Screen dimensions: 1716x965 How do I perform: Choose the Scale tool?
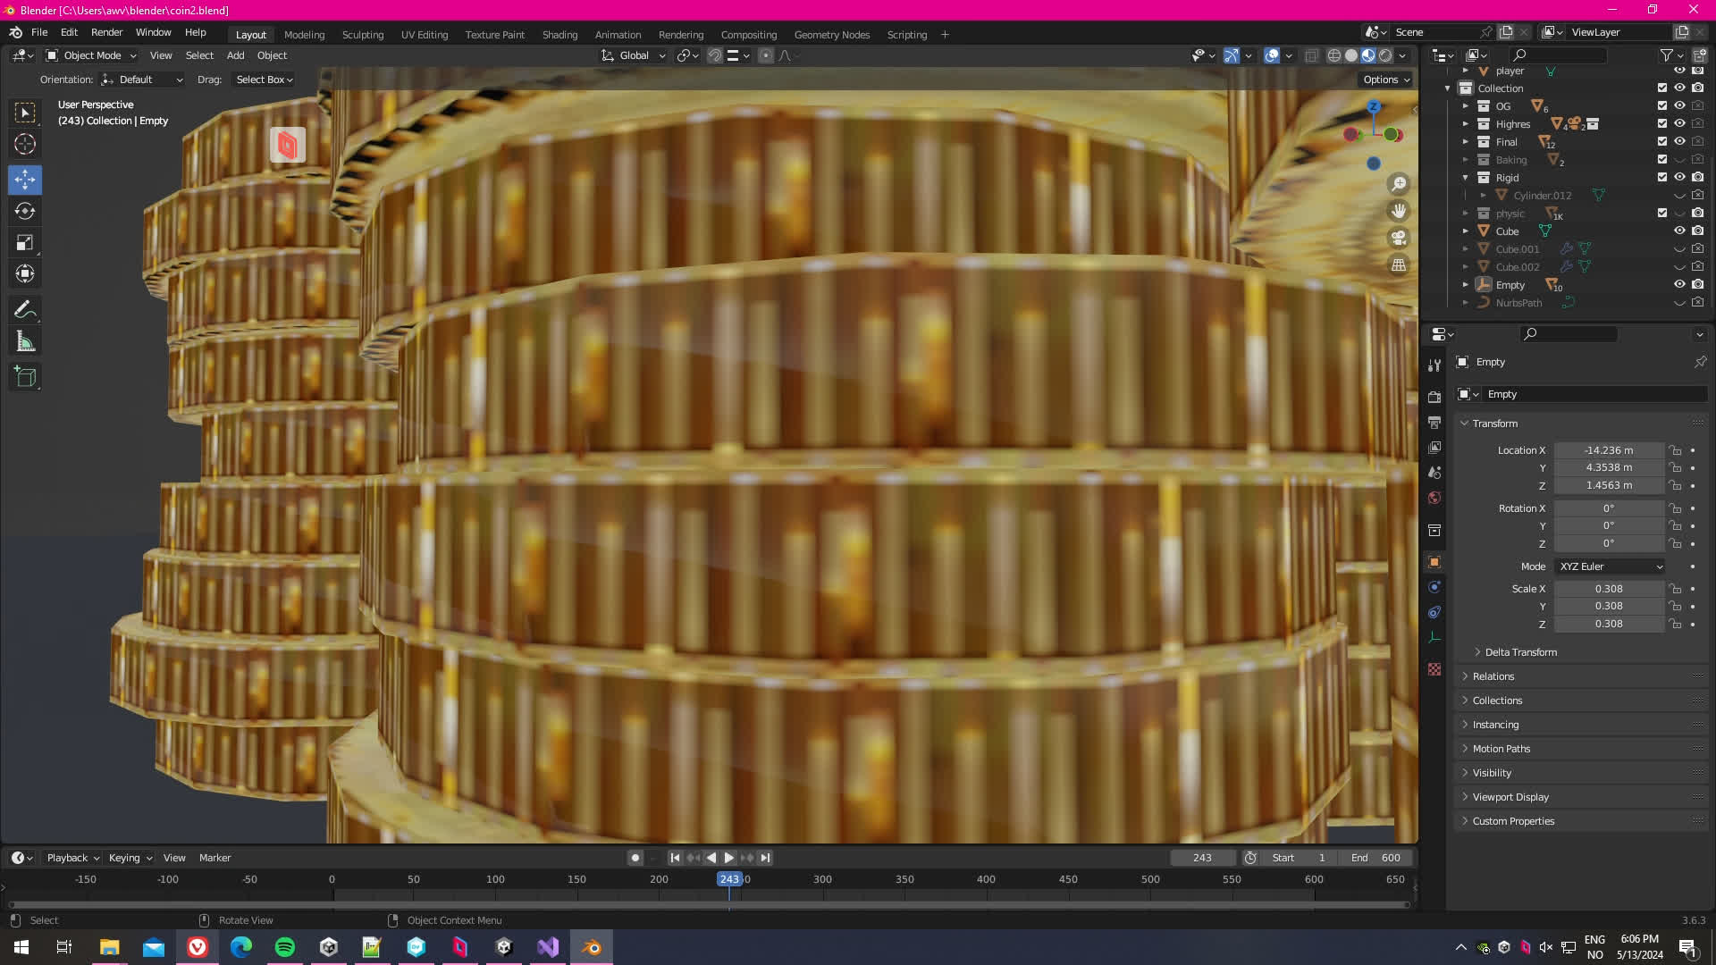(x=25, y=243)
